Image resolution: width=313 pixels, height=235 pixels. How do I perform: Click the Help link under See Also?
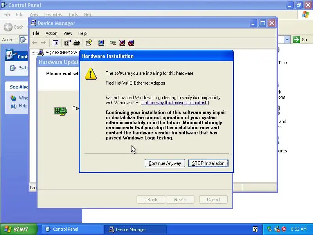23,106
